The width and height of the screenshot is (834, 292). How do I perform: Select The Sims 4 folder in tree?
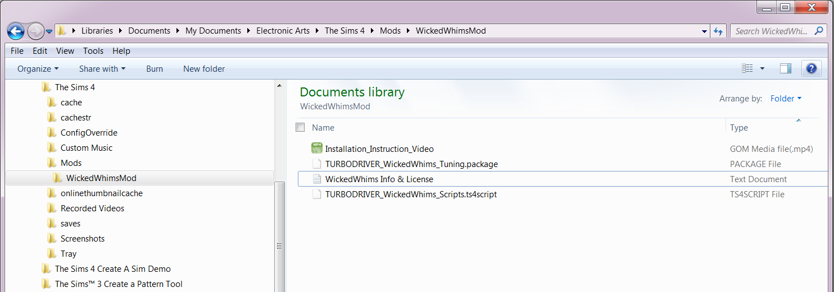pos(75,87)
